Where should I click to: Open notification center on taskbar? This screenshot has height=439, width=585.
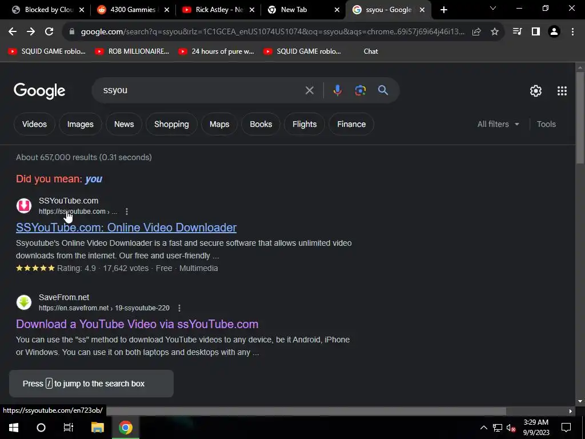[566, 428]
